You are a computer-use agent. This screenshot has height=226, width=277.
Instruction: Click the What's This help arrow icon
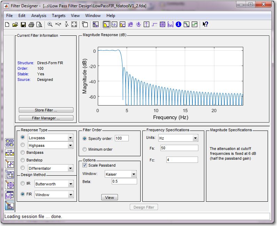coord(205,24)
